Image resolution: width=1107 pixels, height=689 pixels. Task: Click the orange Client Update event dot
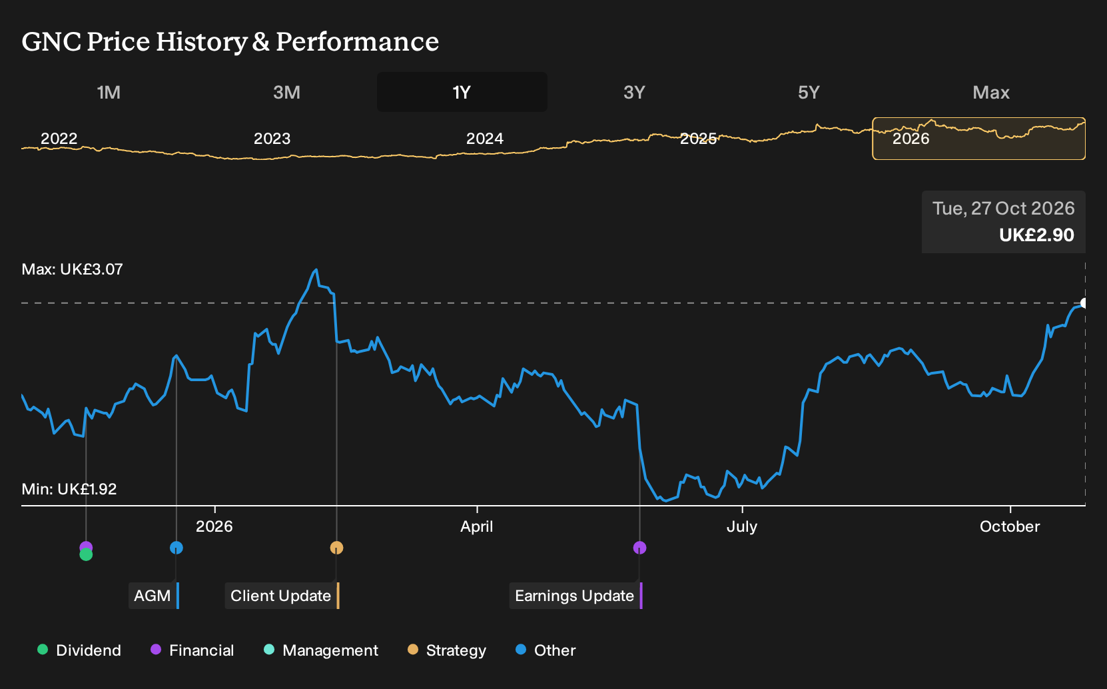pos(336,548)
